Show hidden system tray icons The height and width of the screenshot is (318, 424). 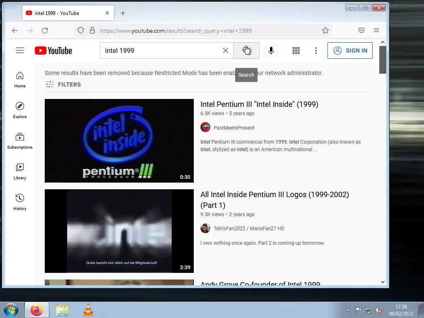pos(348,310)
